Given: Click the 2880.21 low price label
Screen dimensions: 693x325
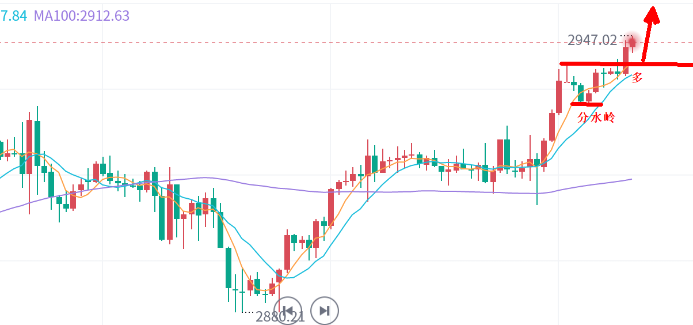Looking at the screenshot, I should [x=280, y=316].
